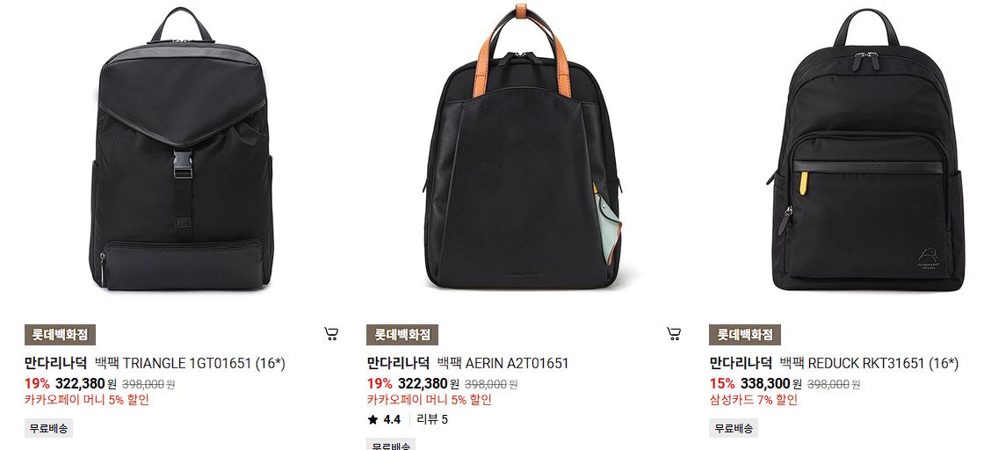This screenshot has height=450, width=991.
Task: Click 카카오페이 머니 5% 할인 under TRIANGLE backpack
Action: click(x=87, y=400)
